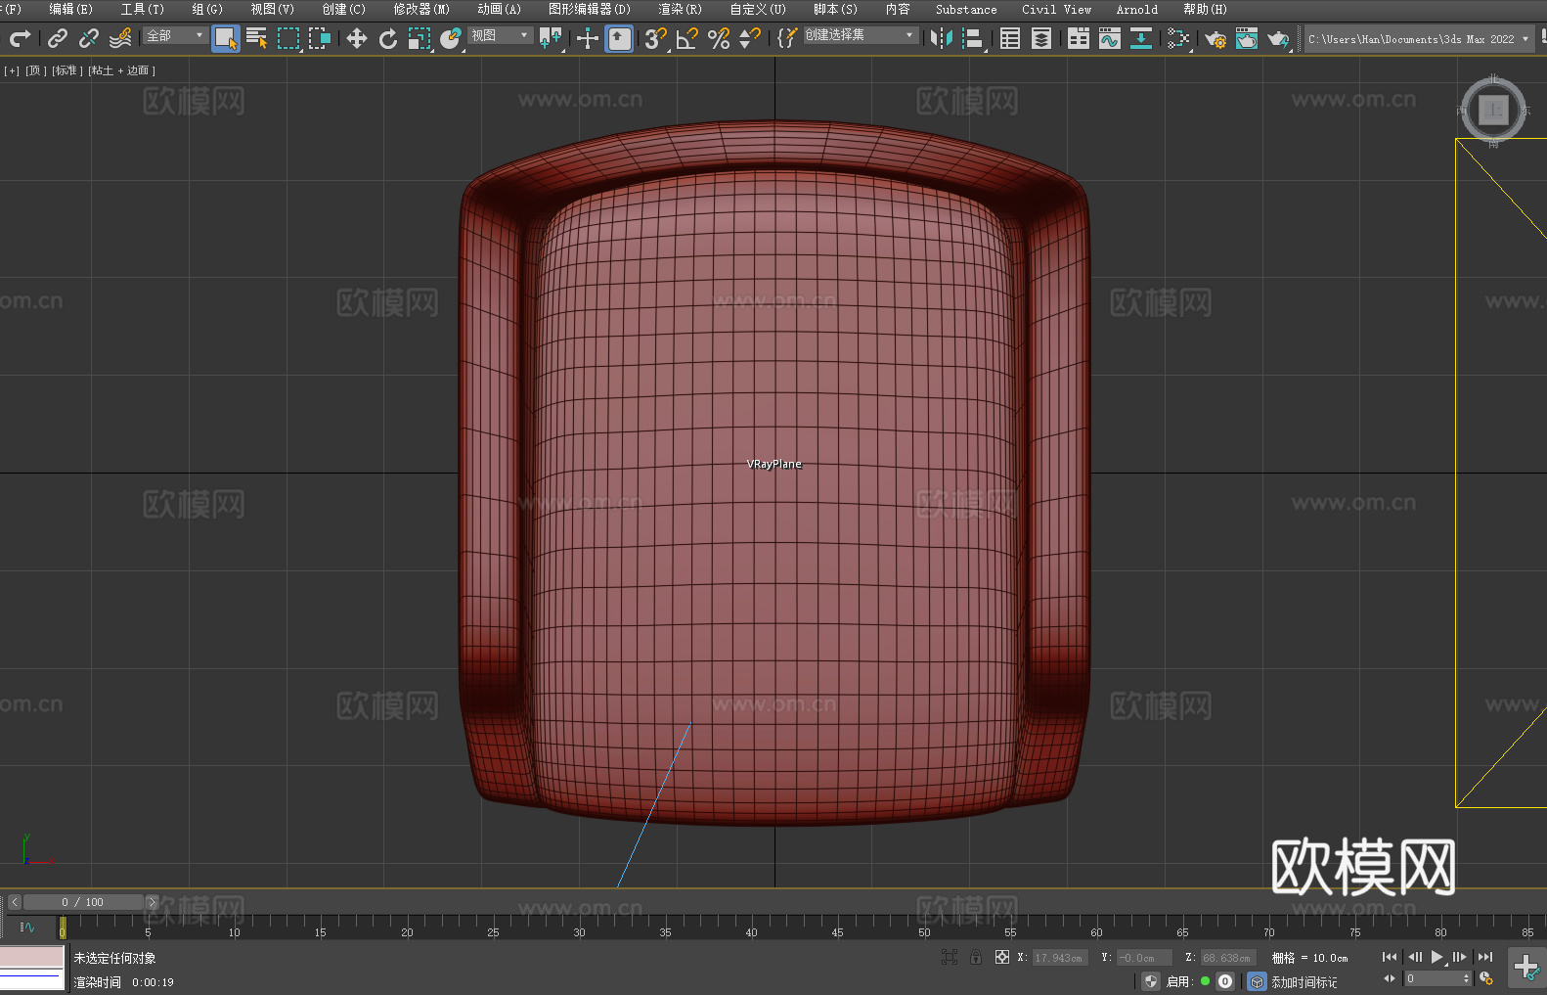The image size is (1547, 995).
Task: Click the Align tool icon
Action: (973, 38)
